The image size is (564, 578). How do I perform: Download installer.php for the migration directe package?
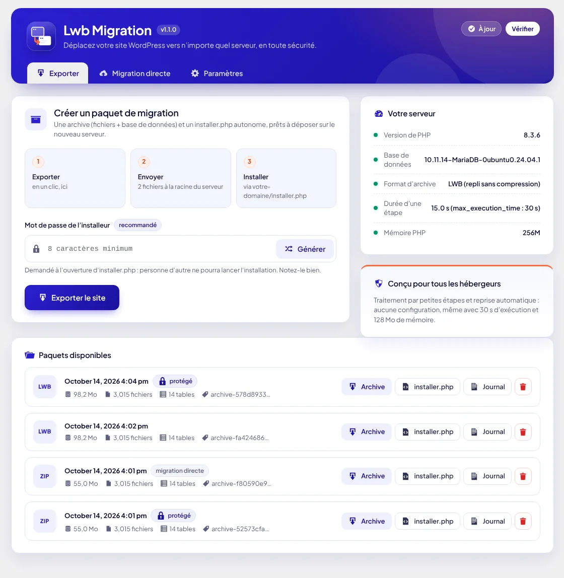pos(428,476)
